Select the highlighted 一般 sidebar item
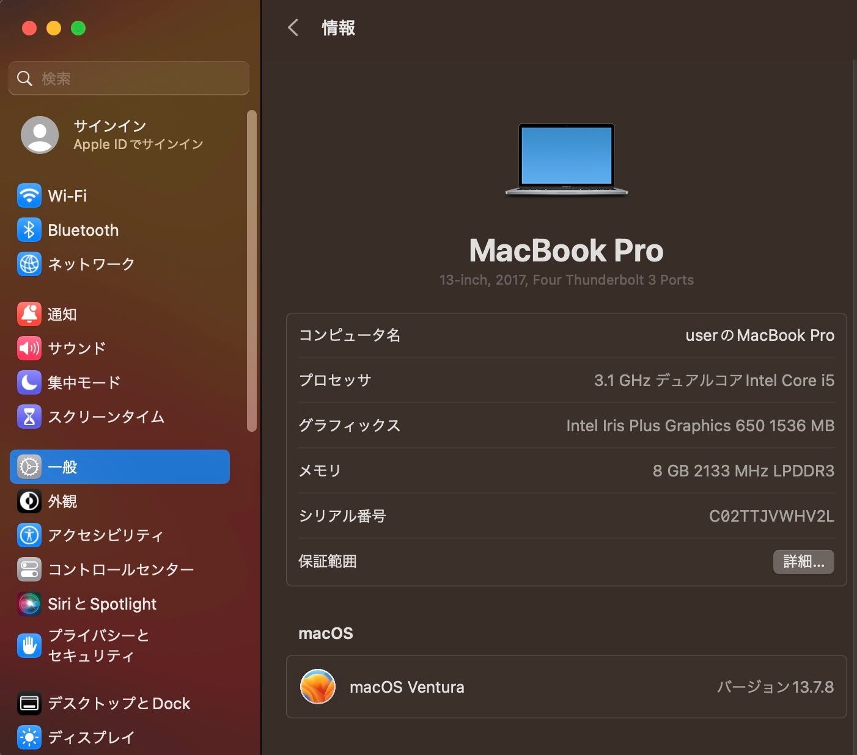The height and width of the screenshot is (755, 857). (x=120, y=467)
